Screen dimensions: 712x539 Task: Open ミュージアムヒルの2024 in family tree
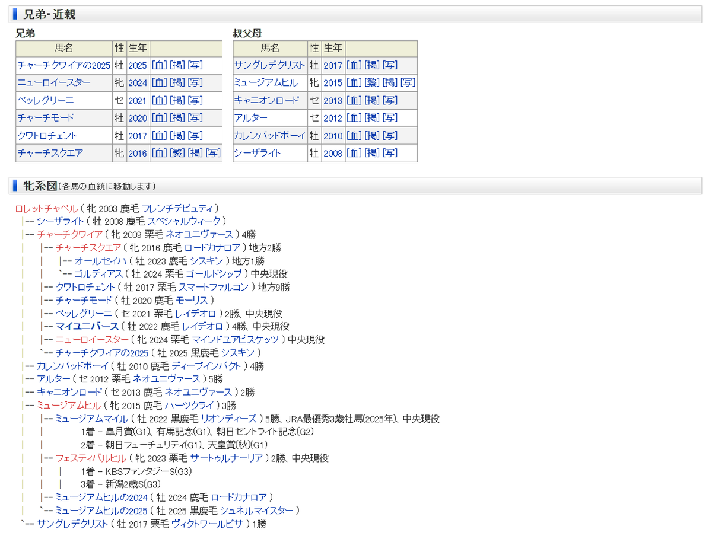(x=101, y=497)
